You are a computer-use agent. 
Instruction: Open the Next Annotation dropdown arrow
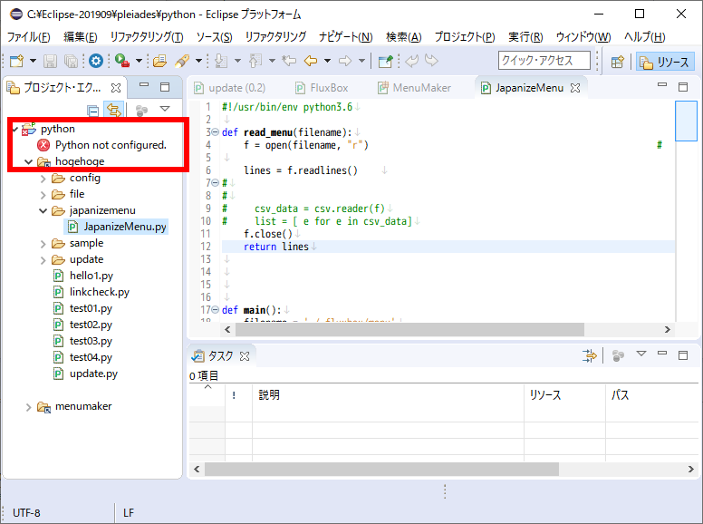237,61
